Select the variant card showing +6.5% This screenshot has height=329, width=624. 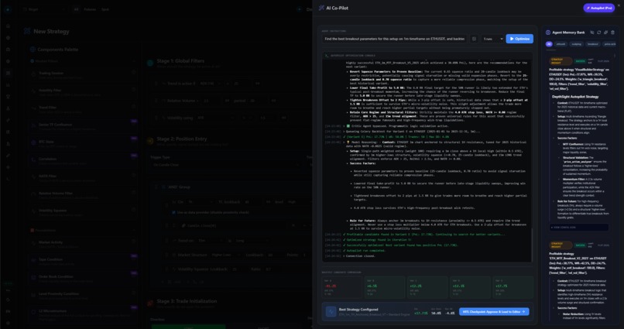point(385,288)
